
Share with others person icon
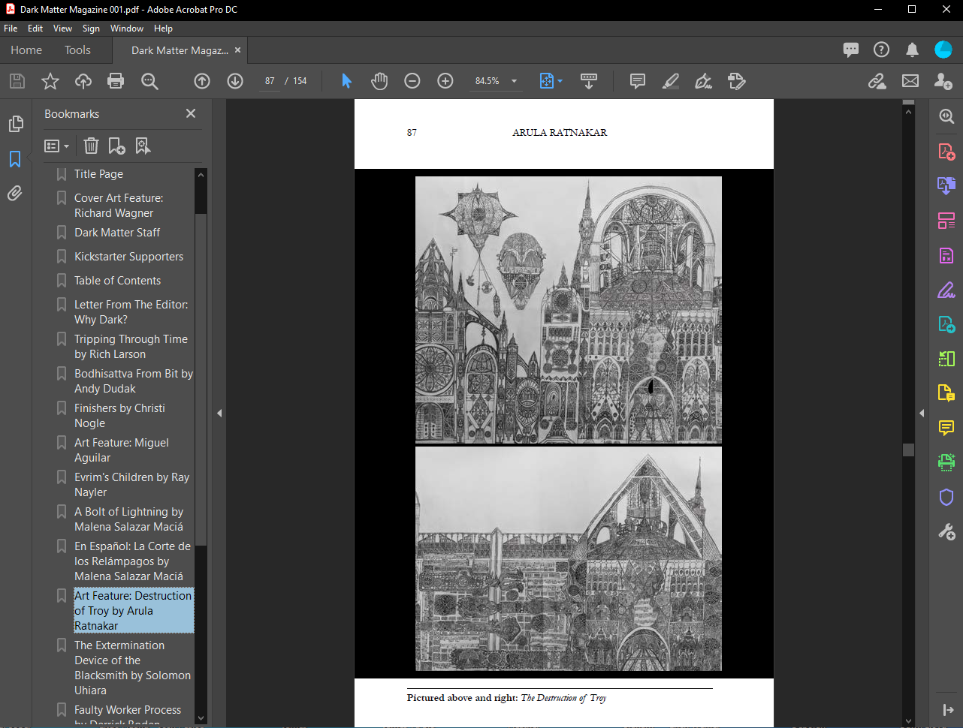(943, 81)
